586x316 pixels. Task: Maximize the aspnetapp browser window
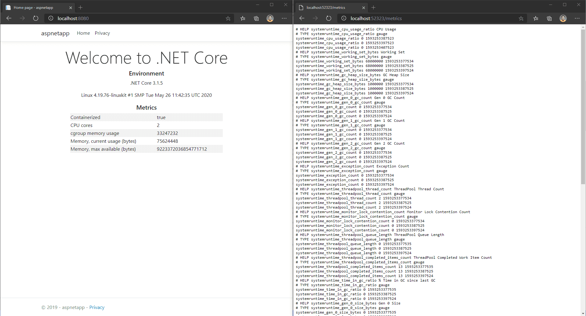[272, 5]
